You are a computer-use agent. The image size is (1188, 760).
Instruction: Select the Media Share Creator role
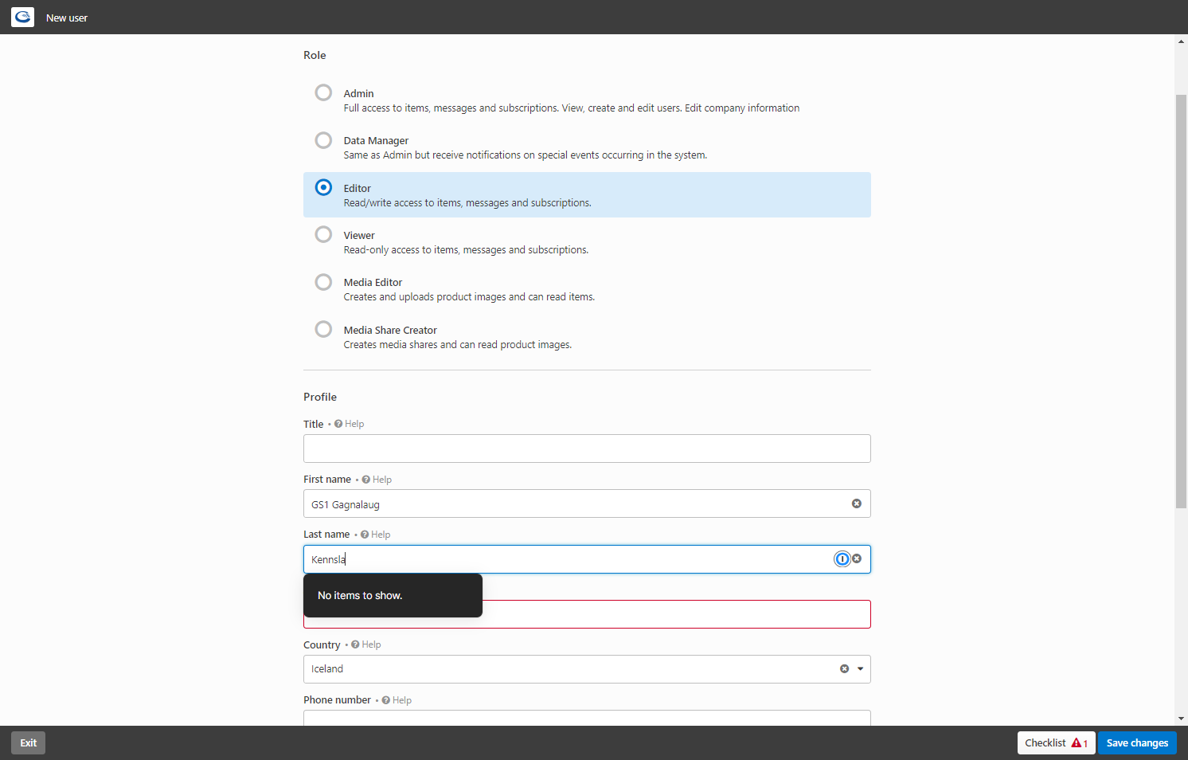[x=323, y=329]
